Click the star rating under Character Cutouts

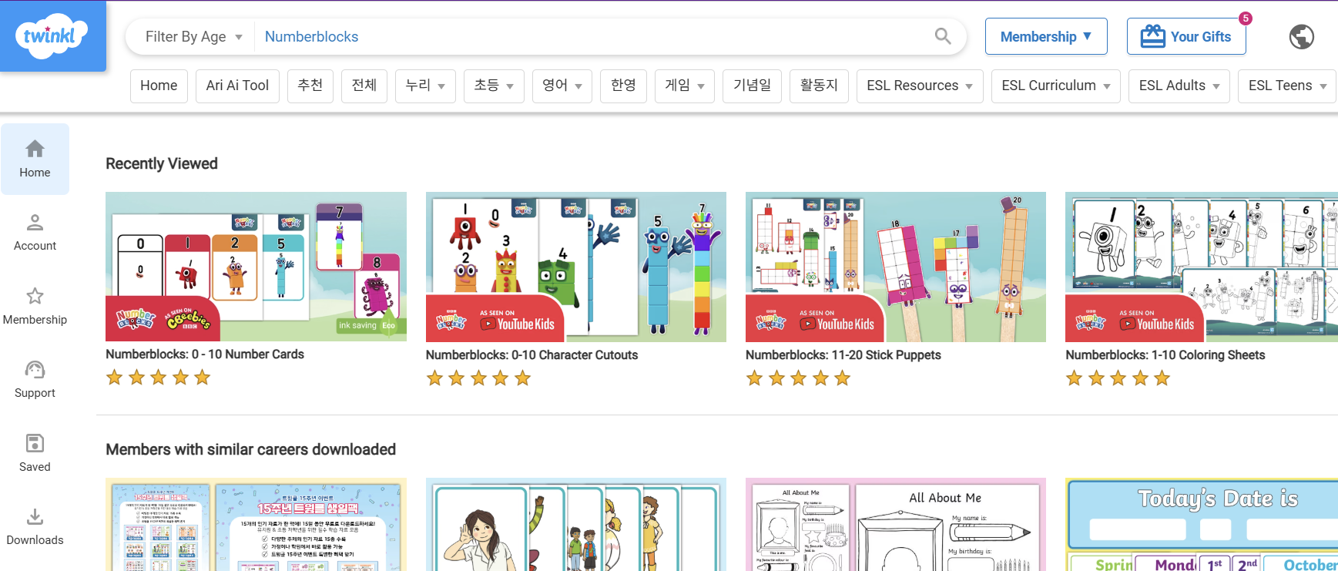[478, 378]
